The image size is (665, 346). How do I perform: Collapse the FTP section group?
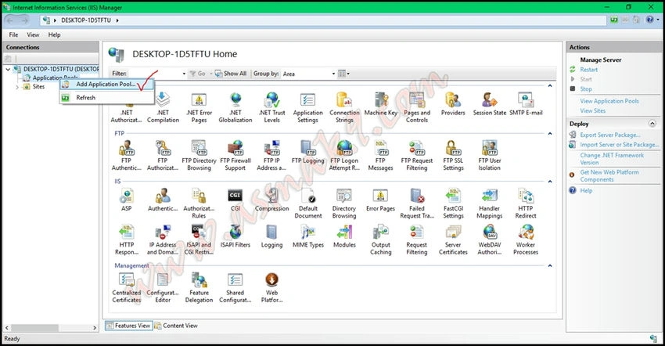pos(550,133)
